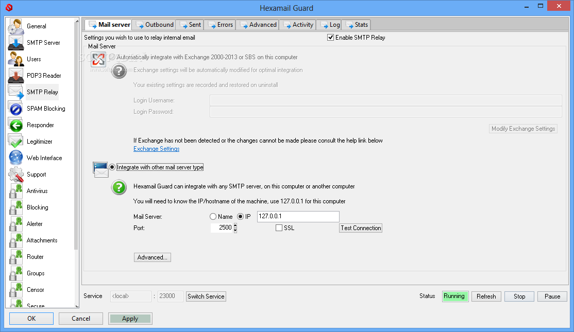Open the Users section icon
The width and height of the screenshot is (574, 332).
[16, 59]
